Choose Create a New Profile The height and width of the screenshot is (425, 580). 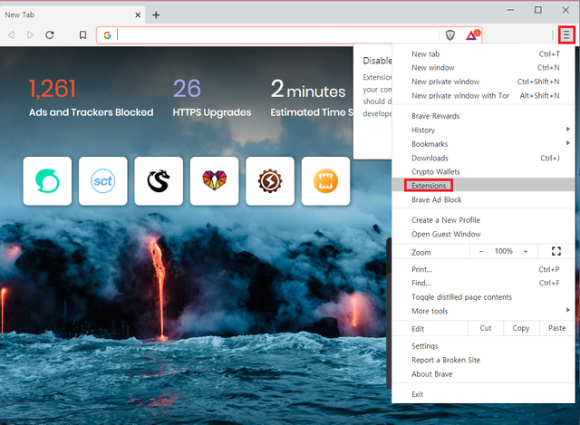[483, 220]
